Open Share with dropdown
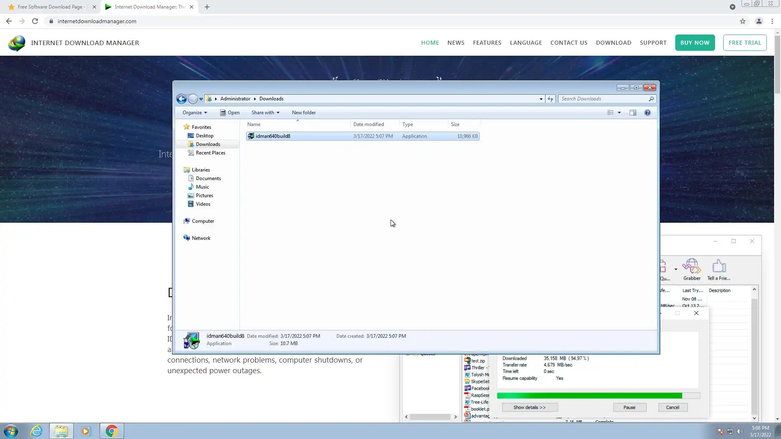 tap(265, 113)
